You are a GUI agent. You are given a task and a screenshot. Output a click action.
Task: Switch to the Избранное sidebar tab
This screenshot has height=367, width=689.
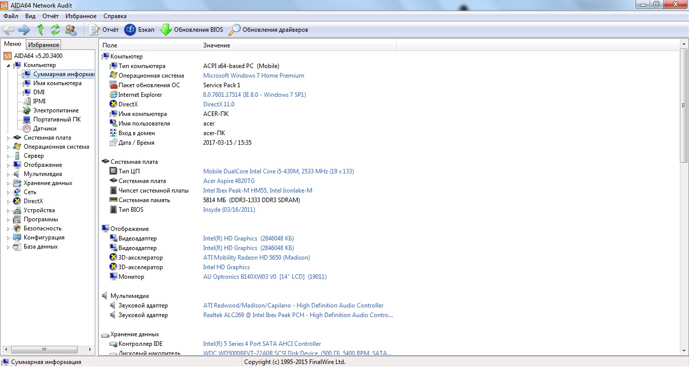(43, 45)
